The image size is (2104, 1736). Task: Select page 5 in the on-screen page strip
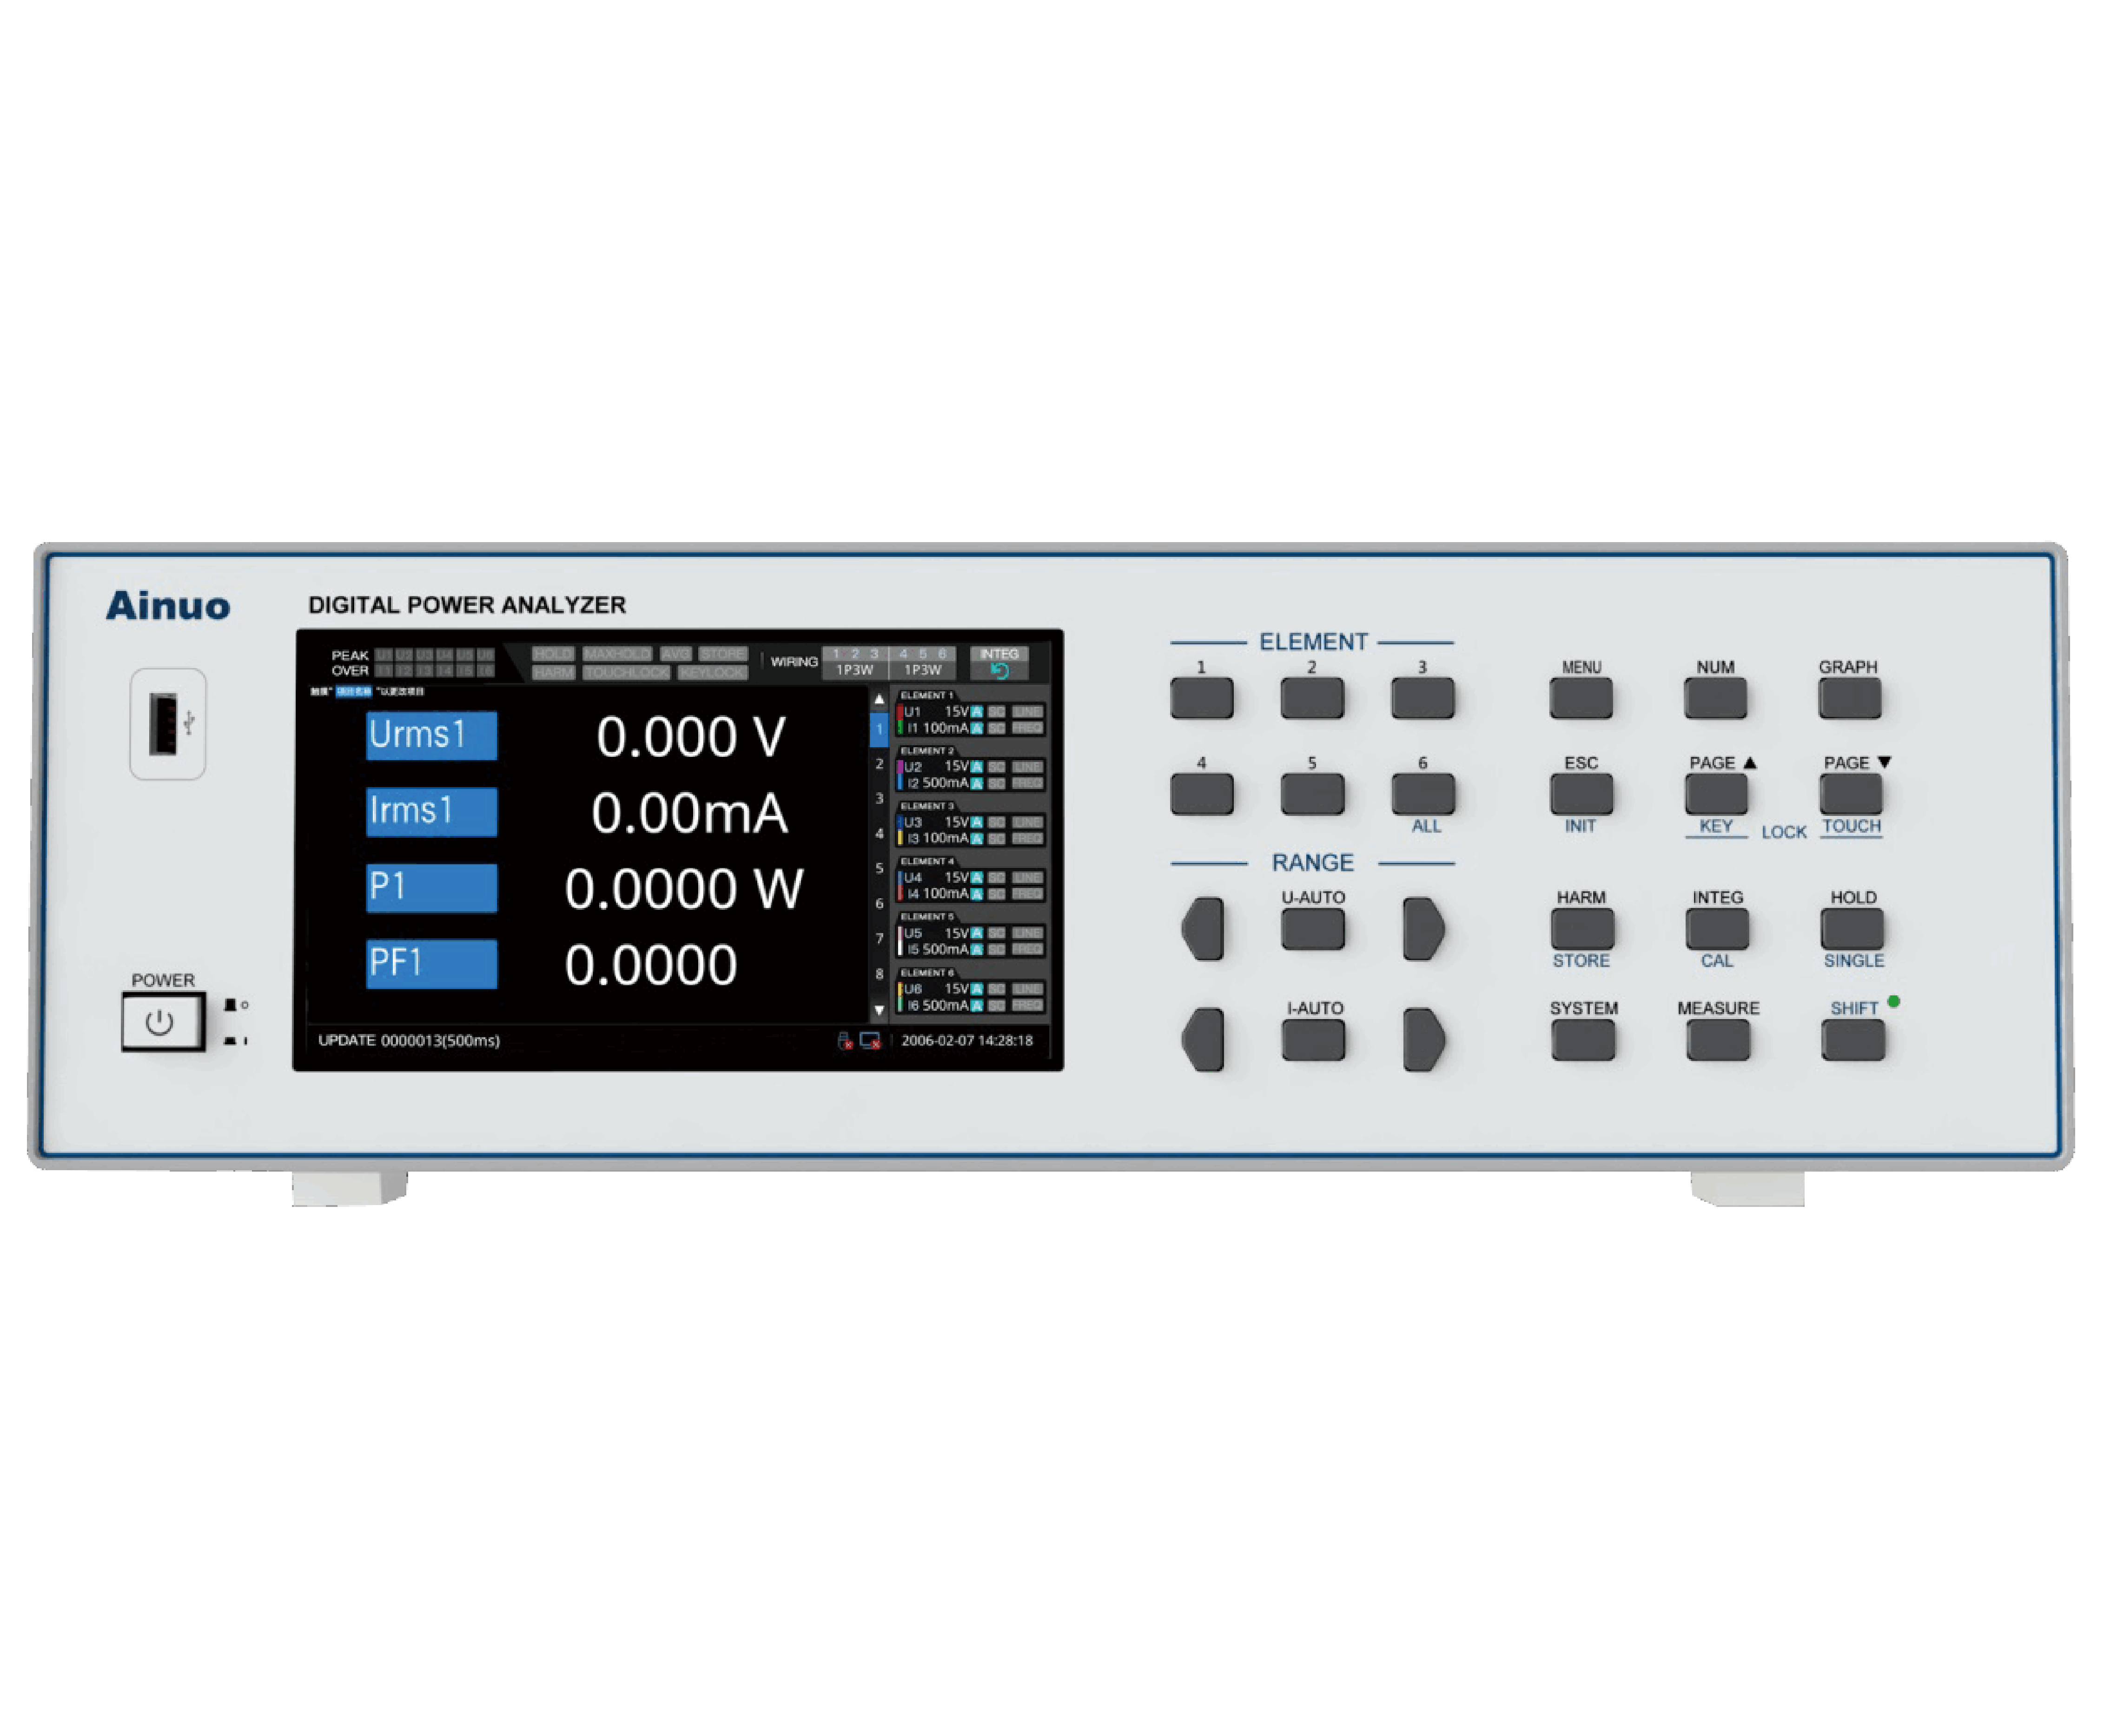tap(879, 868)
